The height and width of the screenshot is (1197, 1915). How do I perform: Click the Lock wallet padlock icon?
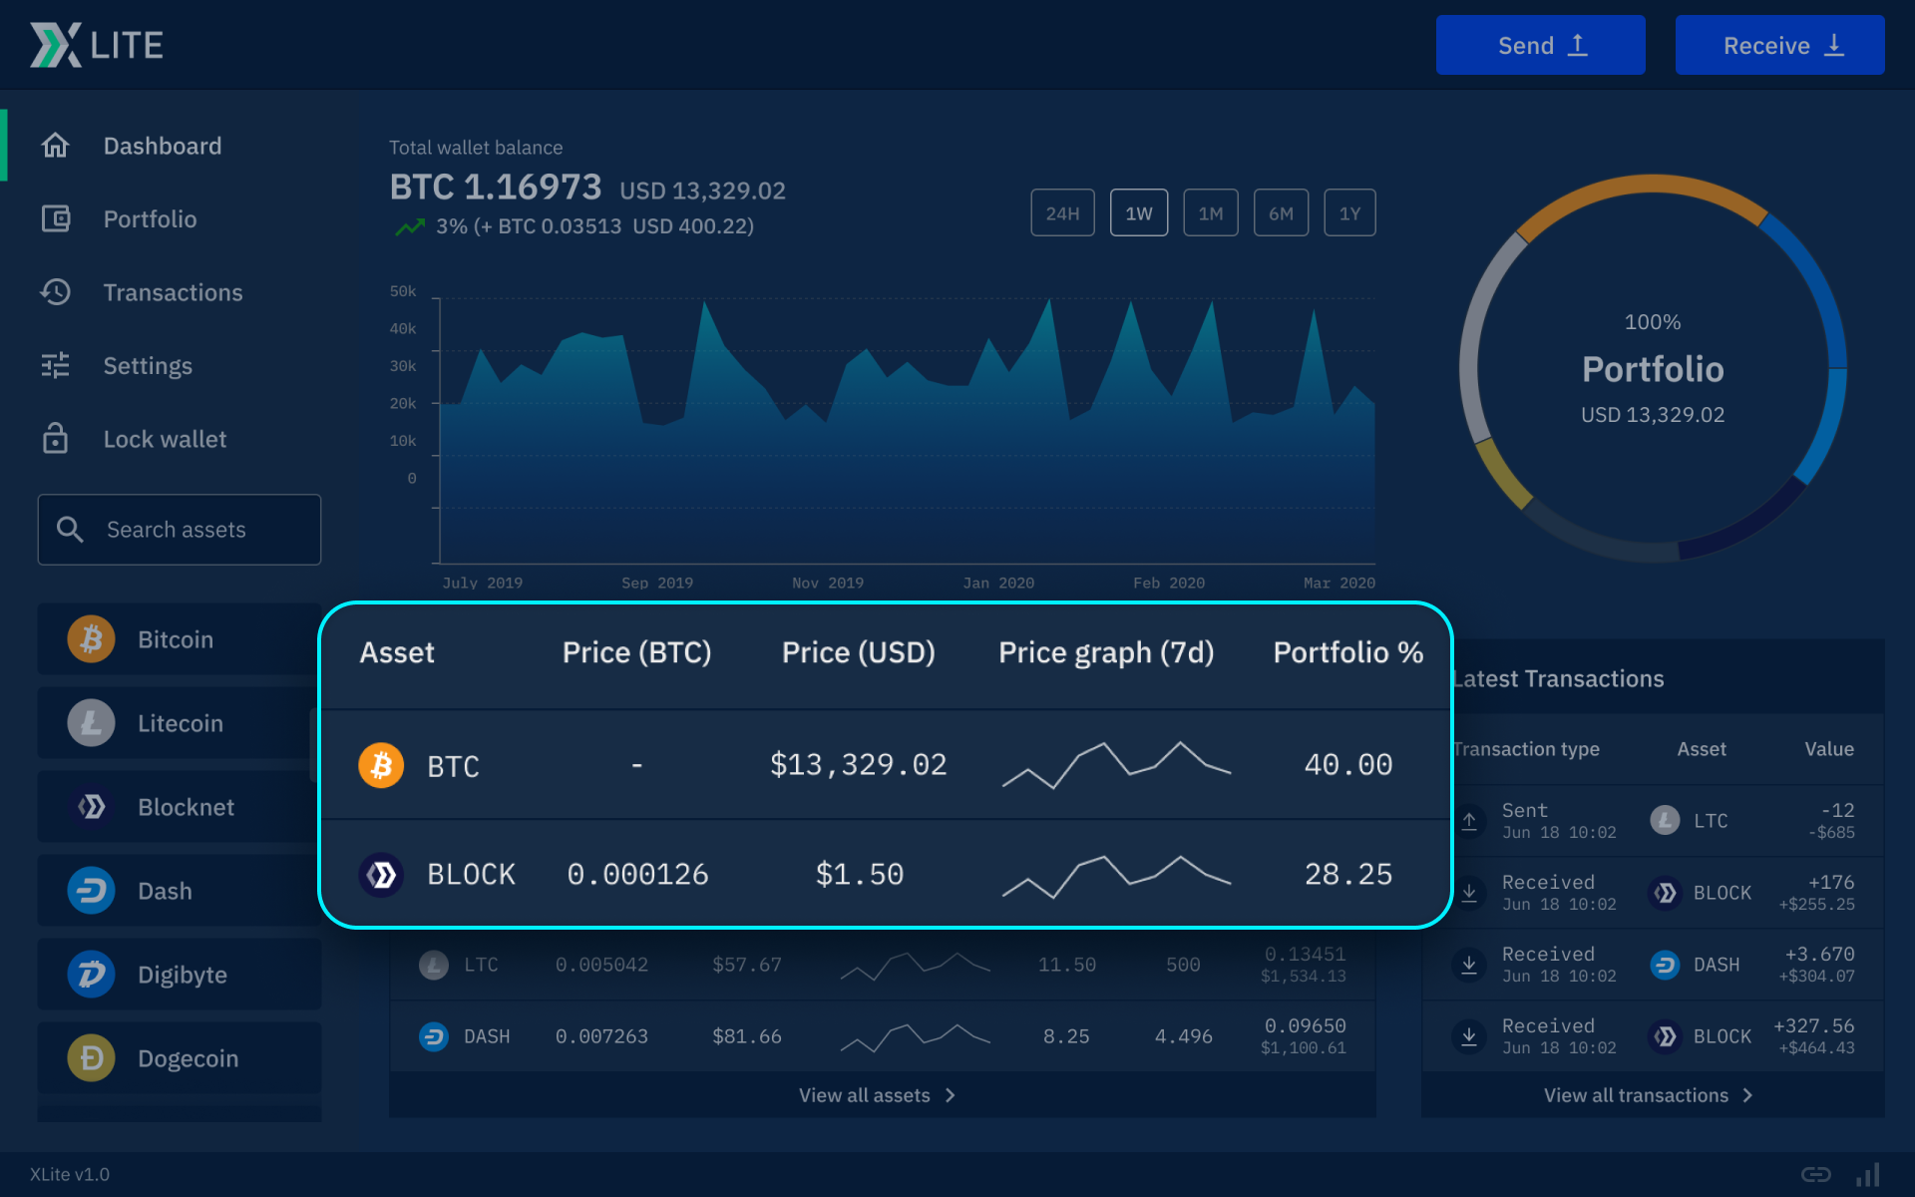(55, 439)
